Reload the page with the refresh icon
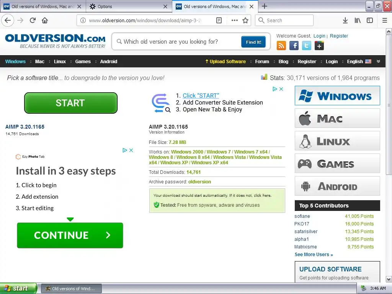392x294 pixels. [33, 20]
